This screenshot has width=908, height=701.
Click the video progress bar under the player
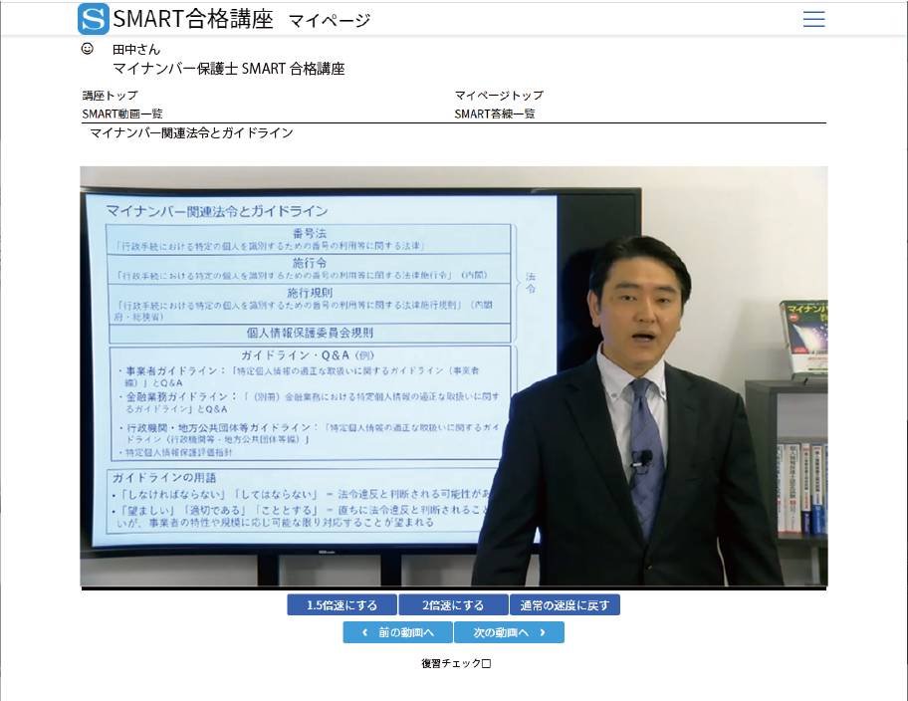[454, 588]
